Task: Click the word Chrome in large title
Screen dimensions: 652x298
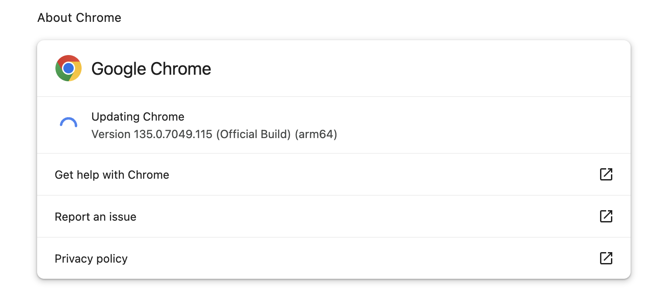Action: pyautogui.click(x=181, y=69)
